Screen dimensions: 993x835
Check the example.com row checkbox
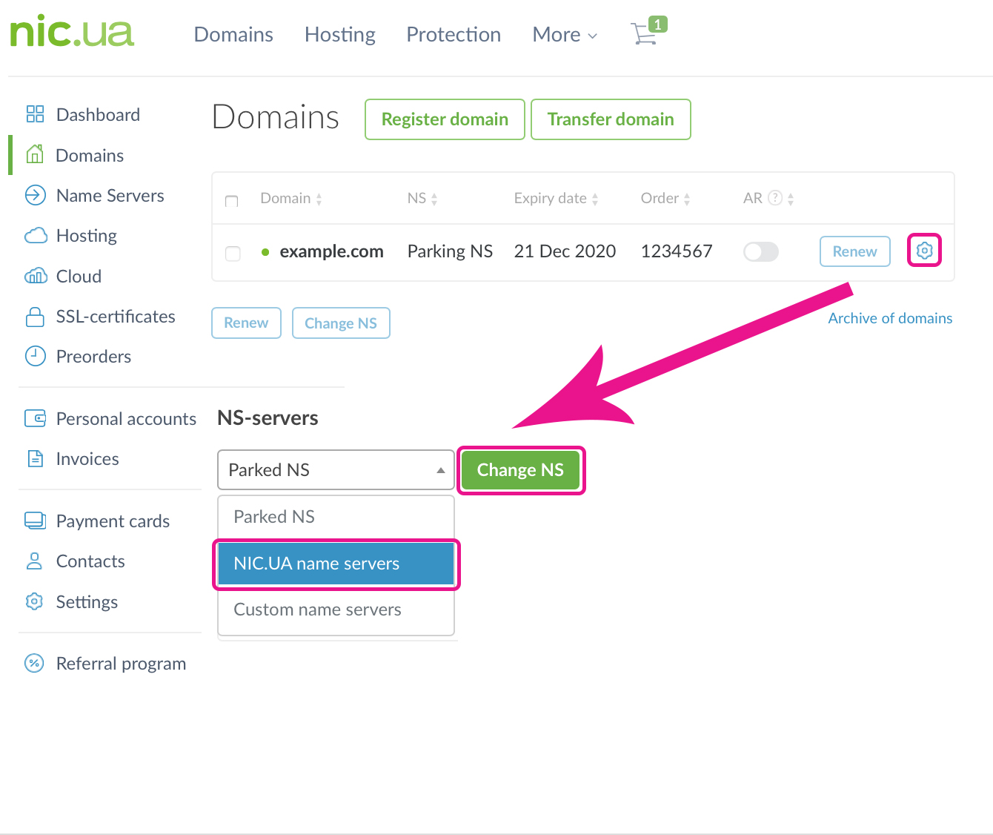(x=233, y=253)
